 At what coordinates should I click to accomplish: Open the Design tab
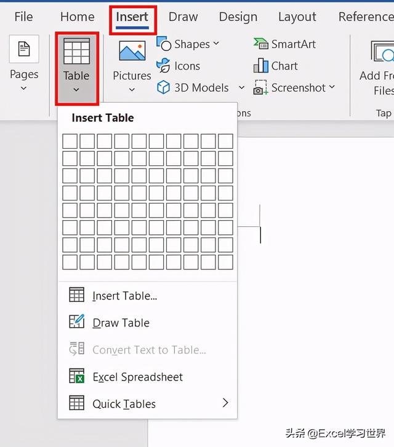[x=237, y=17]
